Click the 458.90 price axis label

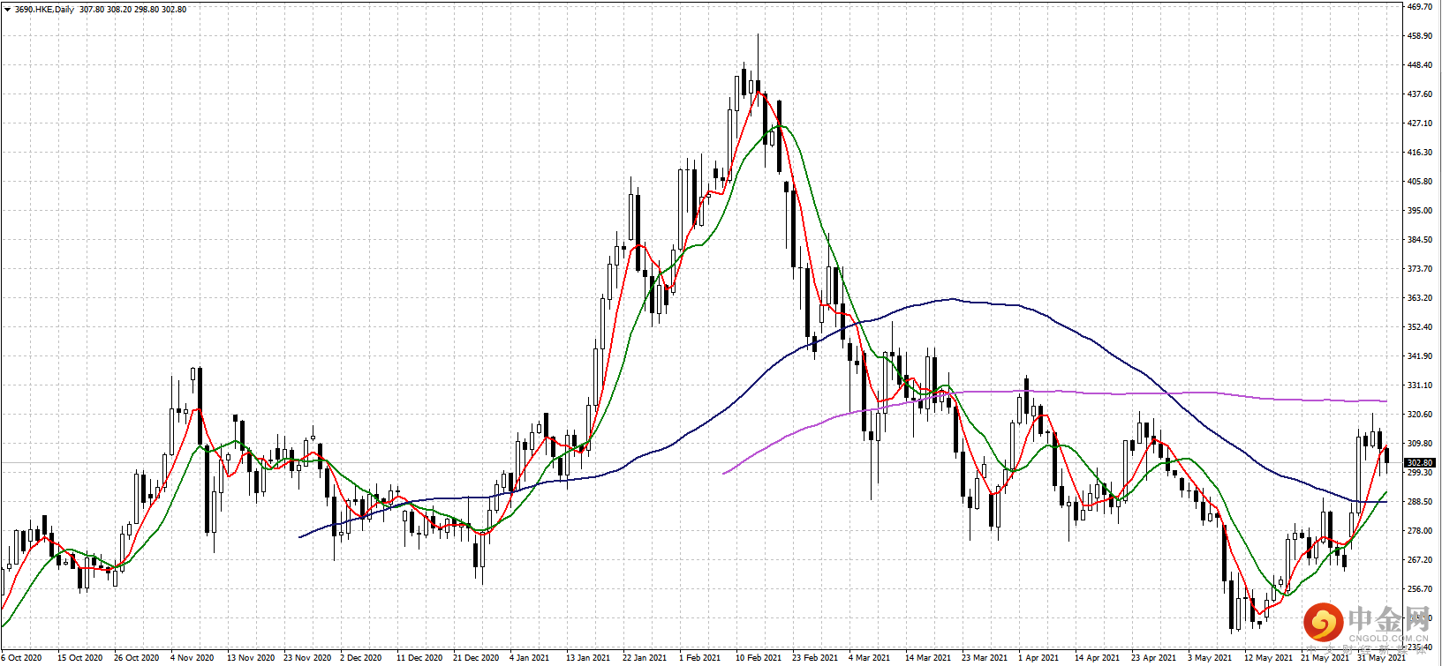pos(1420,36)
